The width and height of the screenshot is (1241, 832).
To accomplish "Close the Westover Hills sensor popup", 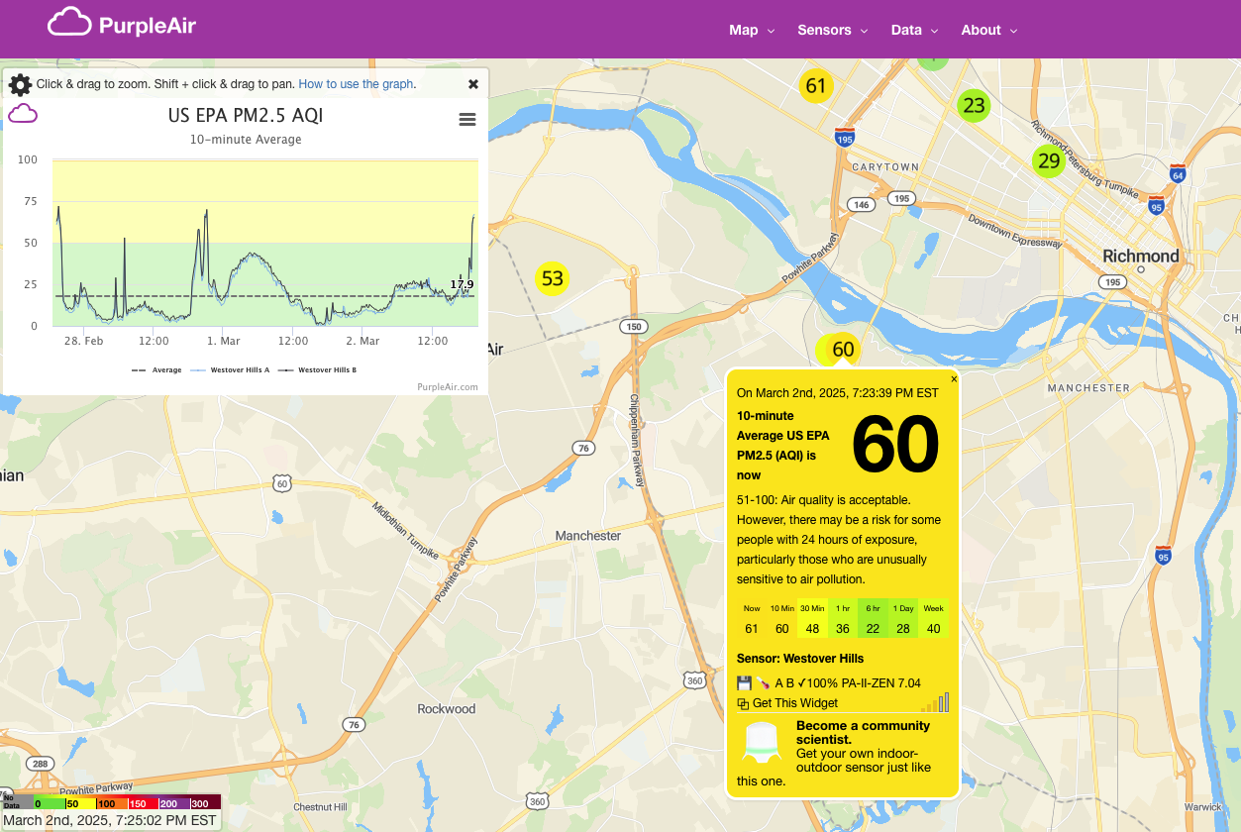I will (x=954, y=378).
